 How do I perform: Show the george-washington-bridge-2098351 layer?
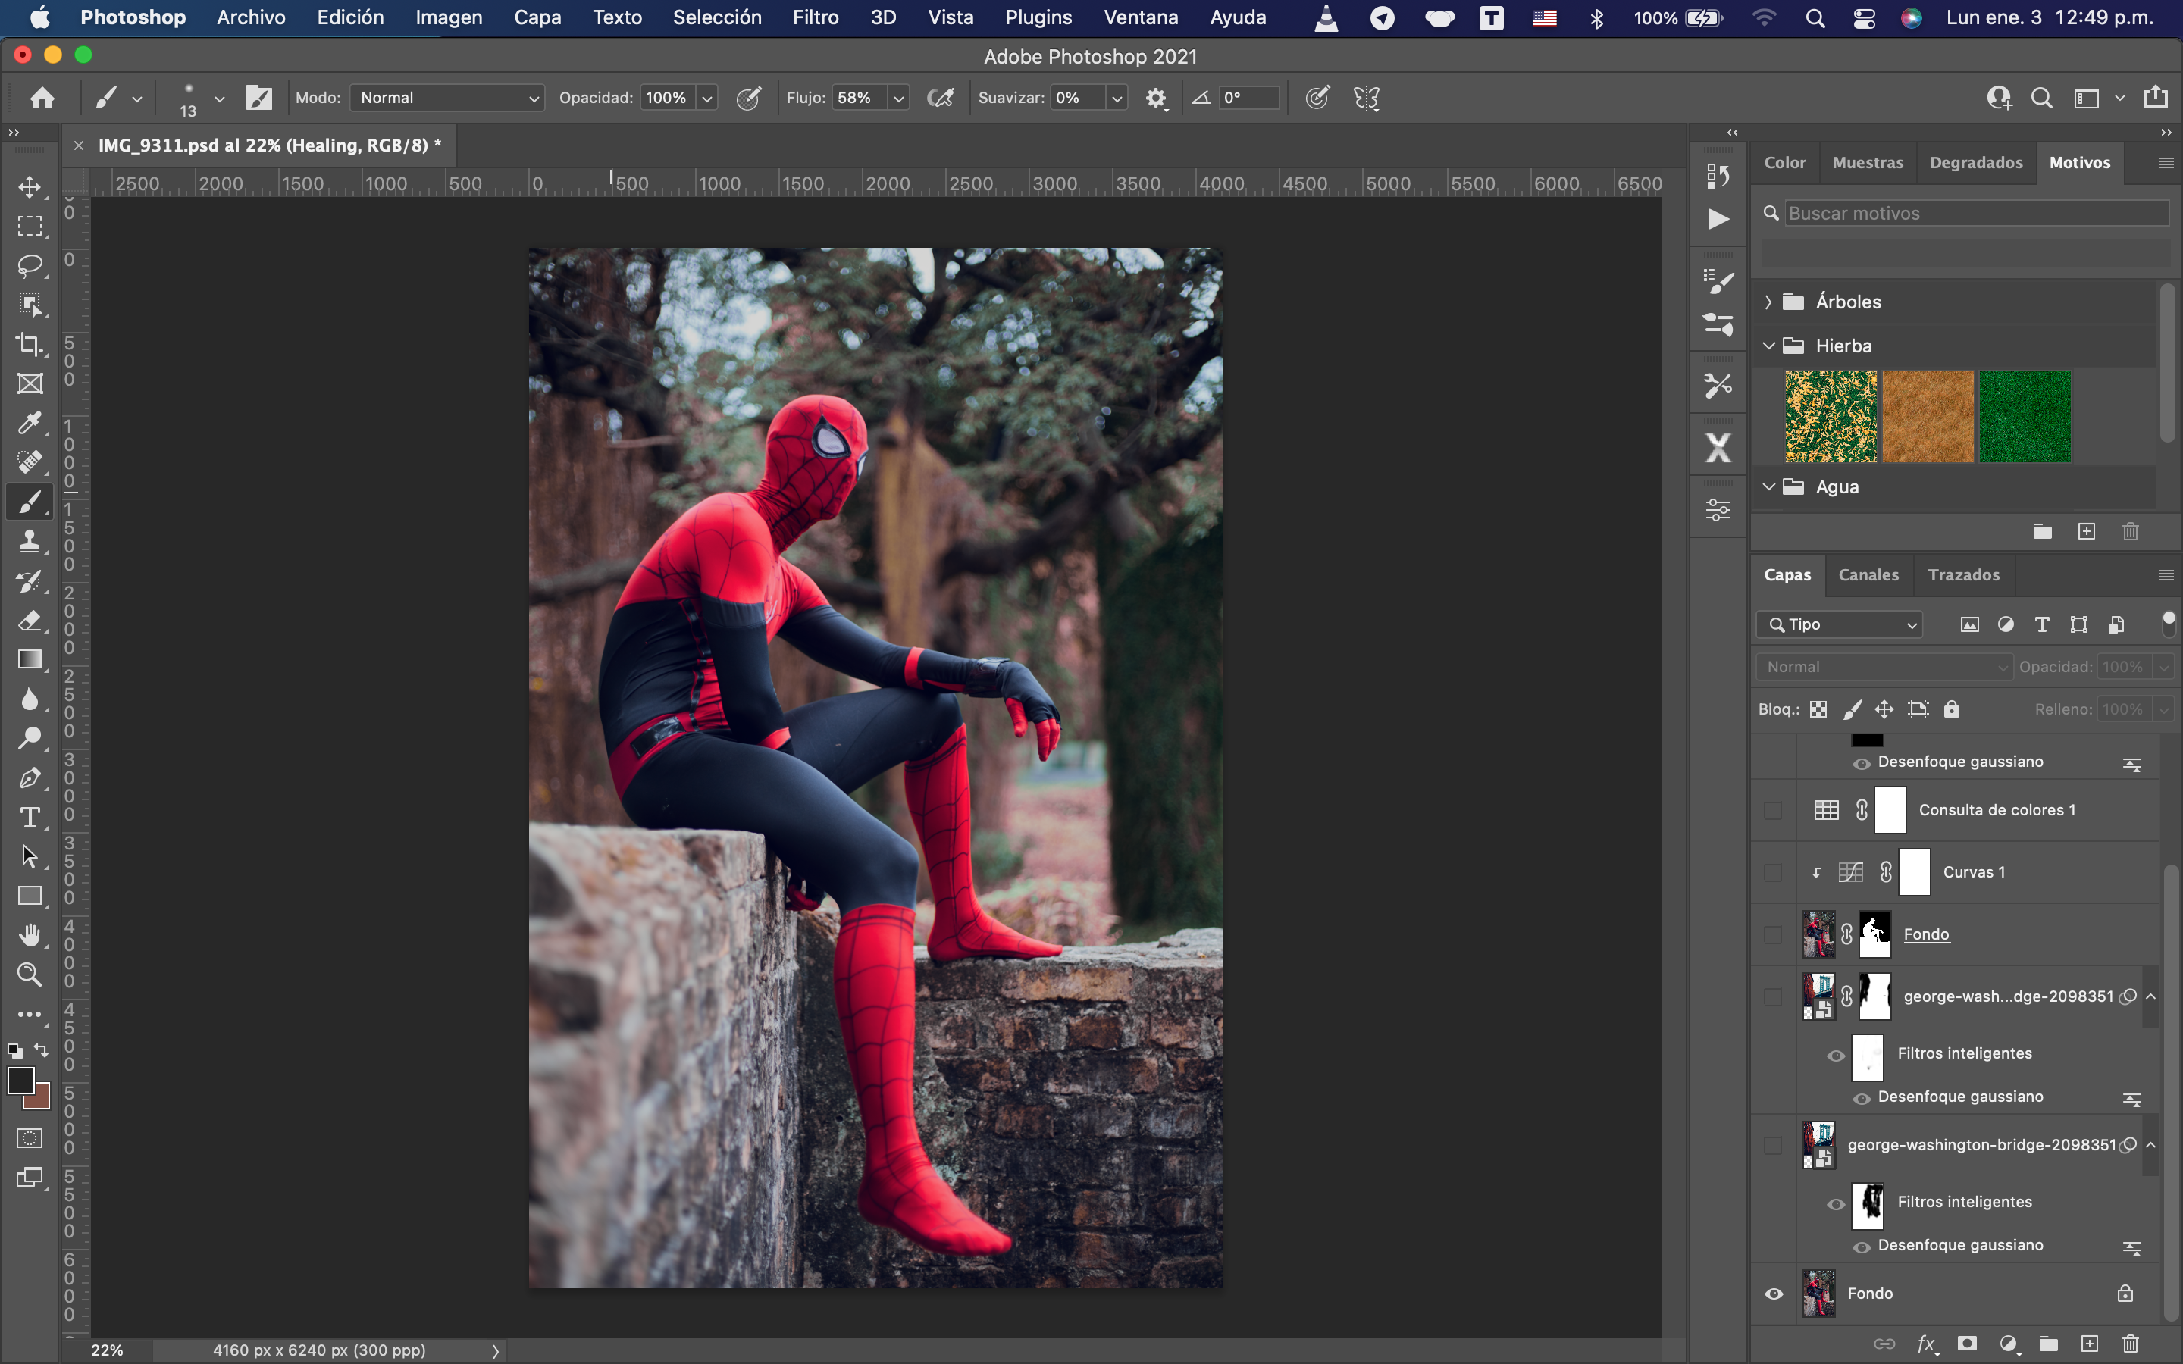point(1774,1145)
